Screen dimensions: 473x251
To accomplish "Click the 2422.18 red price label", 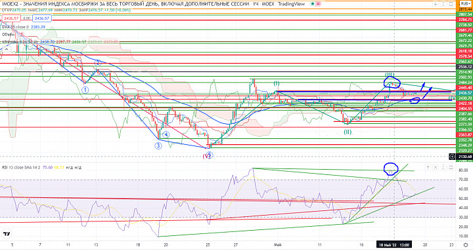I will [x=465, y=104].
